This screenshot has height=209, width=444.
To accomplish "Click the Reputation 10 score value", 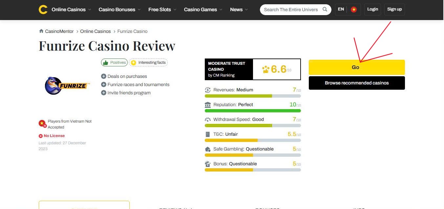I will [x=293, y=104].
